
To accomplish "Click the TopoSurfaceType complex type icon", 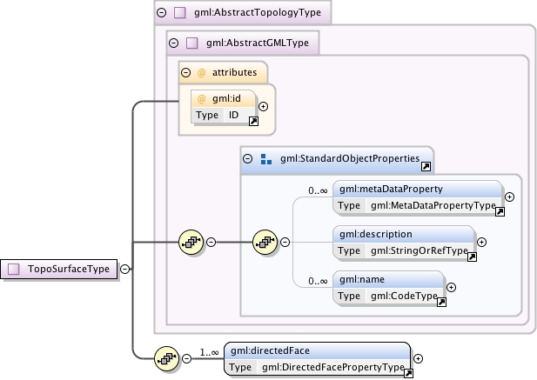I will click(x=14, y=270).
